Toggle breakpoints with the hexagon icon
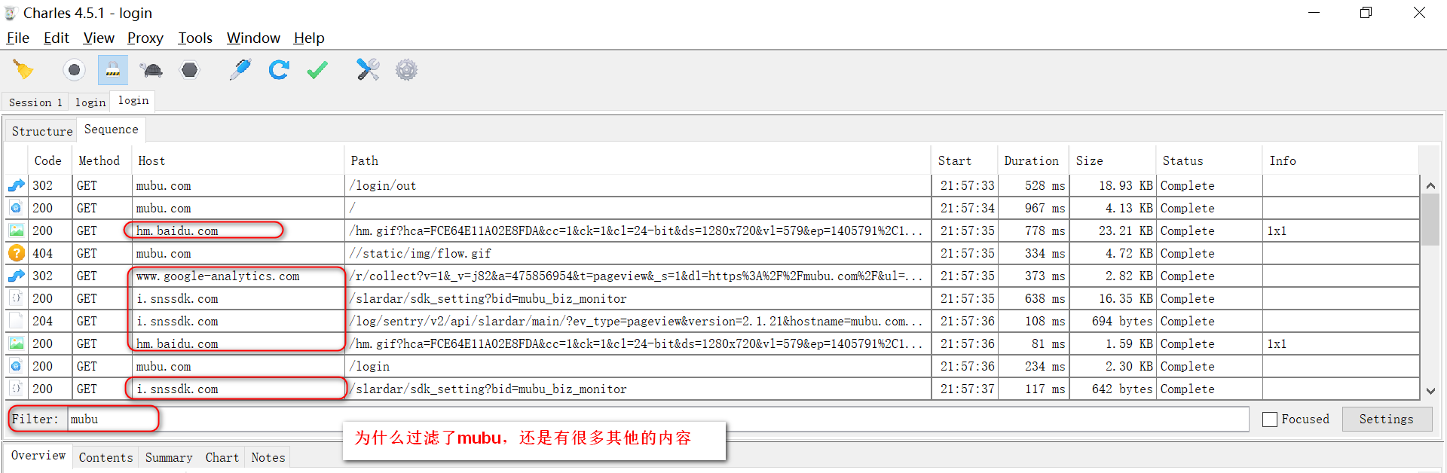The width and height of the screenshot is (1447, 473). 190,70
